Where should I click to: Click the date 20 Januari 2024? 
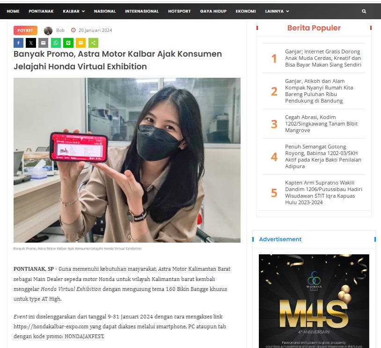[x=95, y=30]
